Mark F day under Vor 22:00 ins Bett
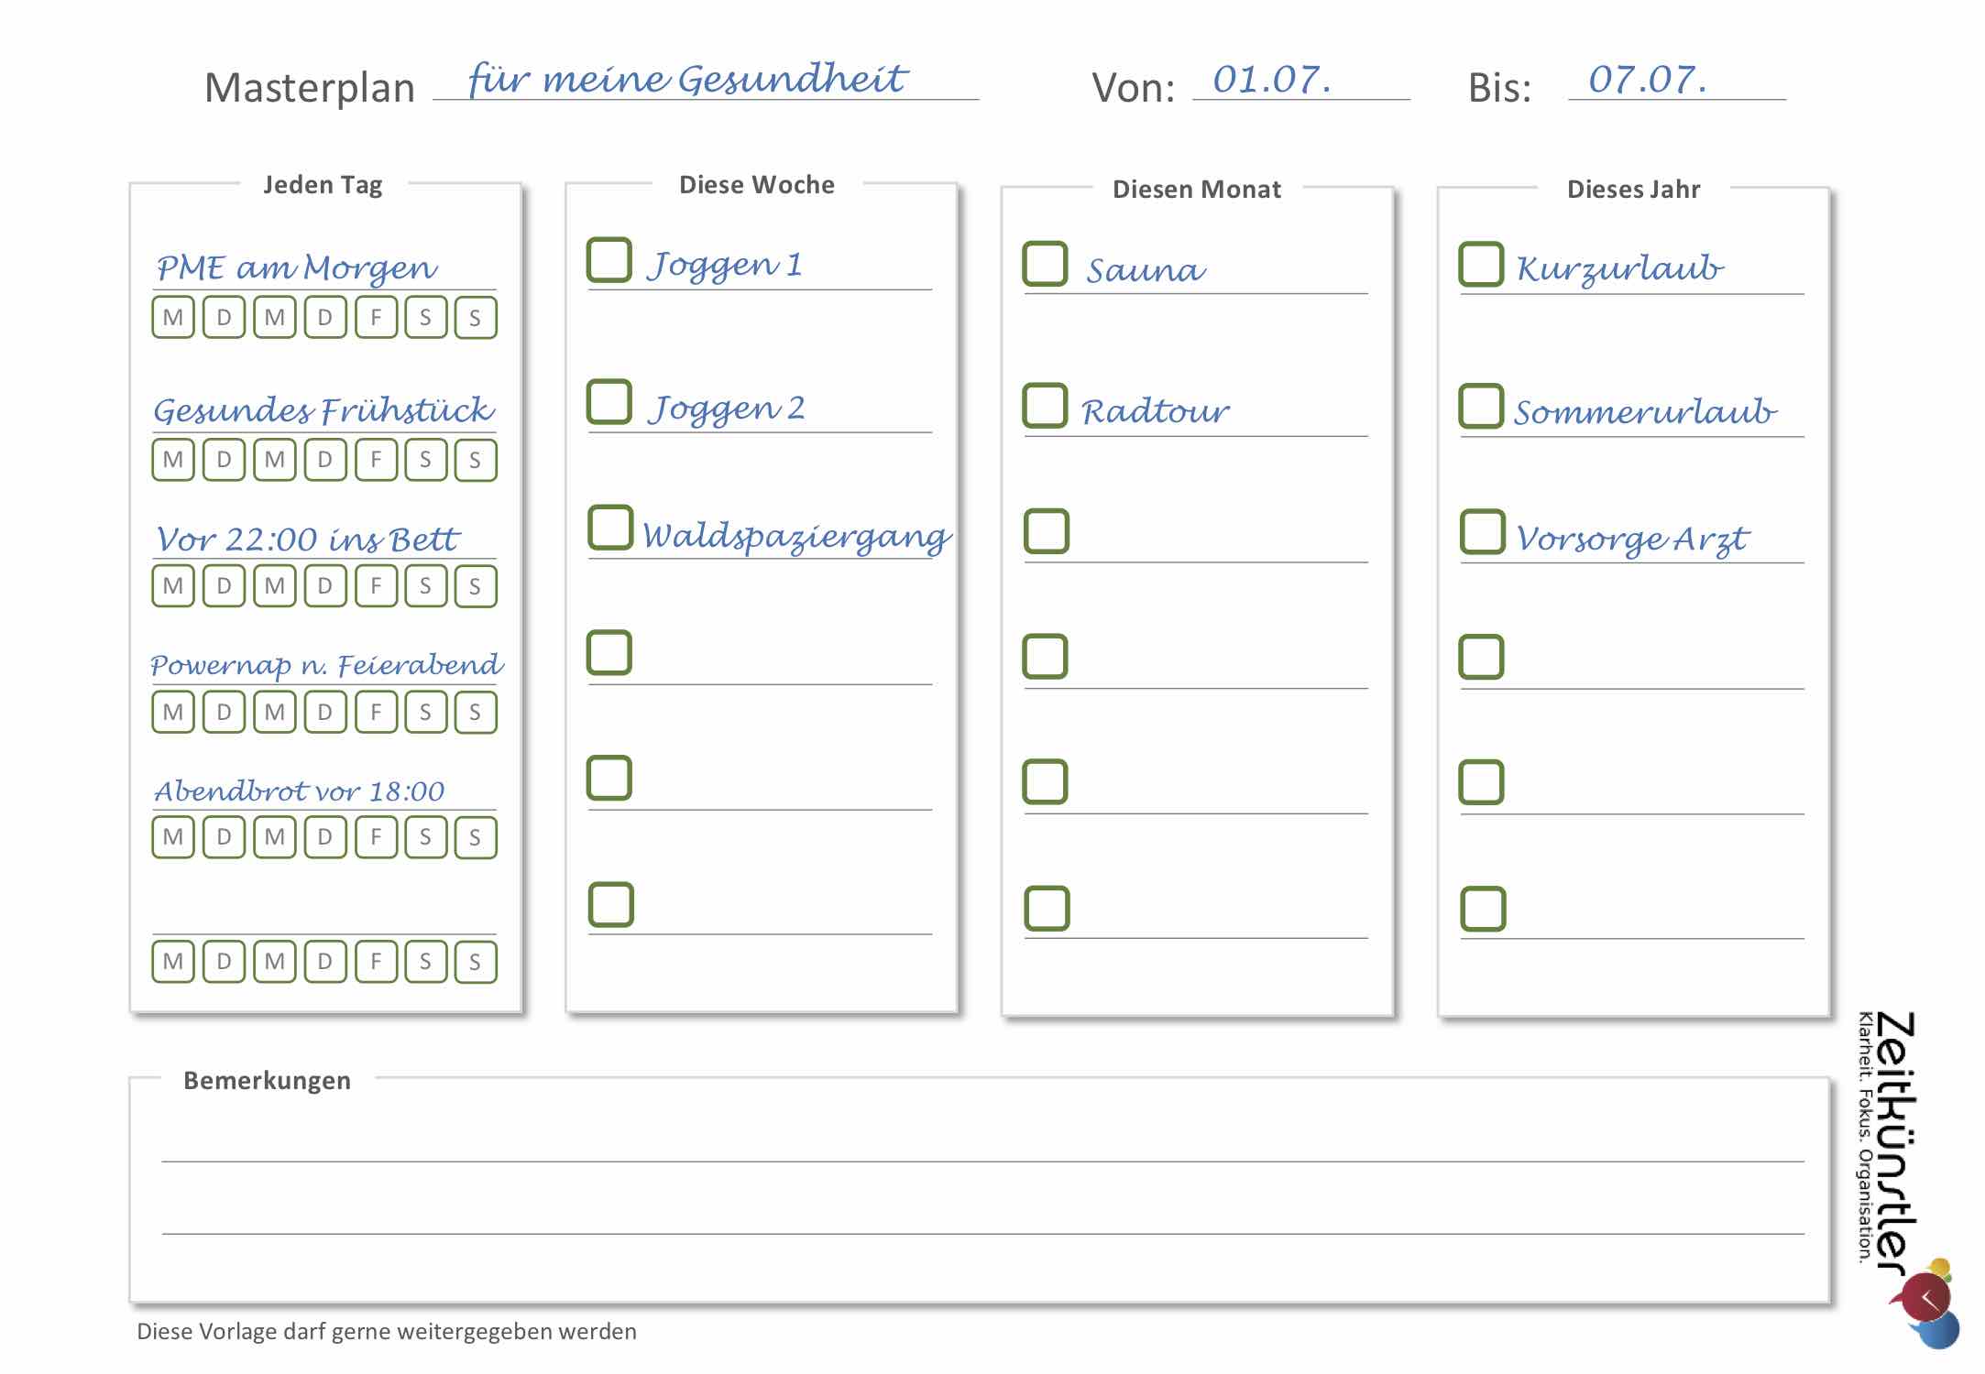This screenshot has width=1985, height=1374. coord(376,586)
